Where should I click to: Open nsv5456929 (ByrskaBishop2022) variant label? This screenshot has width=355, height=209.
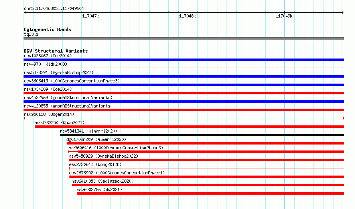click(x=103, y=156)
